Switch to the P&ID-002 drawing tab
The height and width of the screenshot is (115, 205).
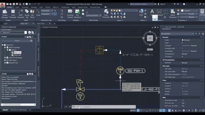[x=41, y=24]
